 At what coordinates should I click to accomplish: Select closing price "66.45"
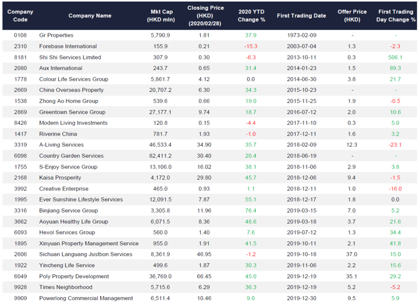point(204,276)
